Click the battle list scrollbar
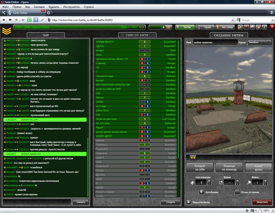Screen dimensions: 275x213 click(178, 99)
